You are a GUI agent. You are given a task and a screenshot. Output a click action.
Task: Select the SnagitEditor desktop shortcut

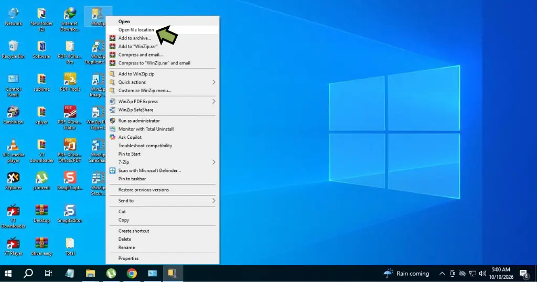(70, 214)
